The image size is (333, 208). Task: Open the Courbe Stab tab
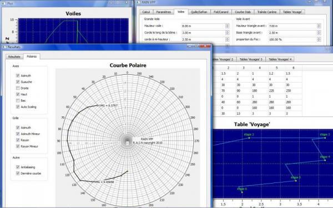pos(243,12)
